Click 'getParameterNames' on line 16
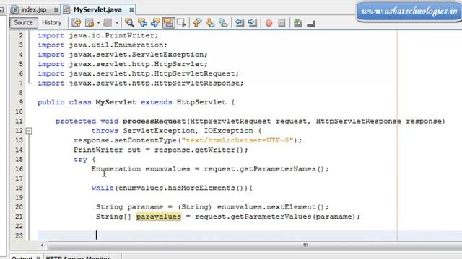The image size is (462, 259). (277, 169)
